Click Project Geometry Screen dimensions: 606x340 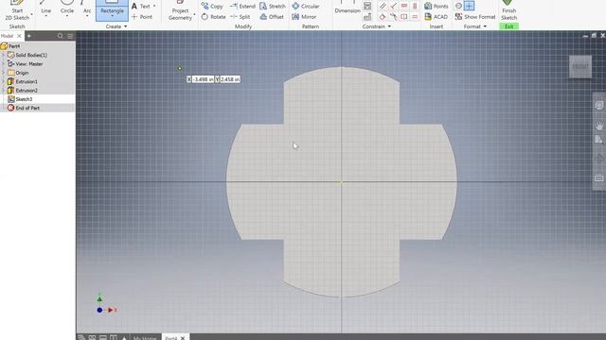click(180, 10)
